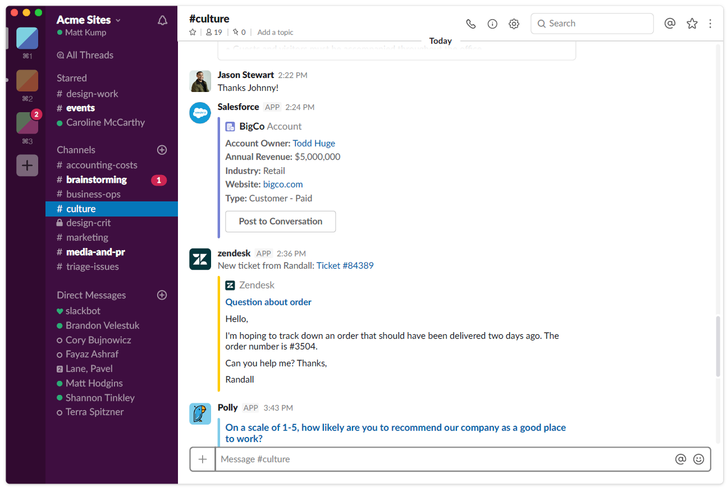
Task: View the 19 channel members
Action: pos(214,33)
